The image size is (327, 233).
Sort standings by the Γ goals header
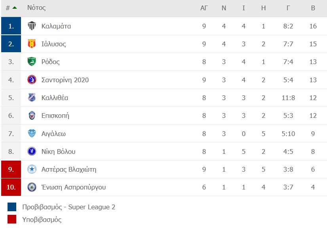click(288, 8)
